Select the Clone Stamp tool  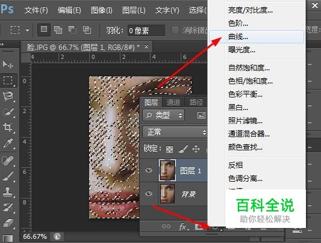click(8, 192)
